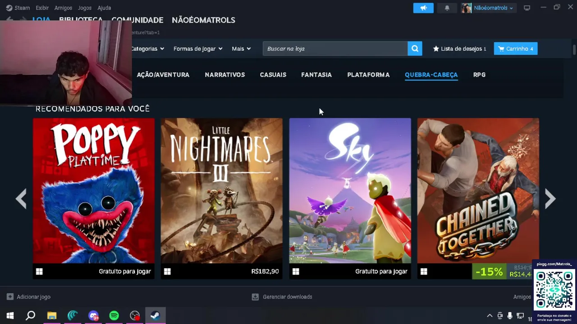577x324 pixels.
Task: Open the teal browser taskbar icon
Action: pos(73,316)
